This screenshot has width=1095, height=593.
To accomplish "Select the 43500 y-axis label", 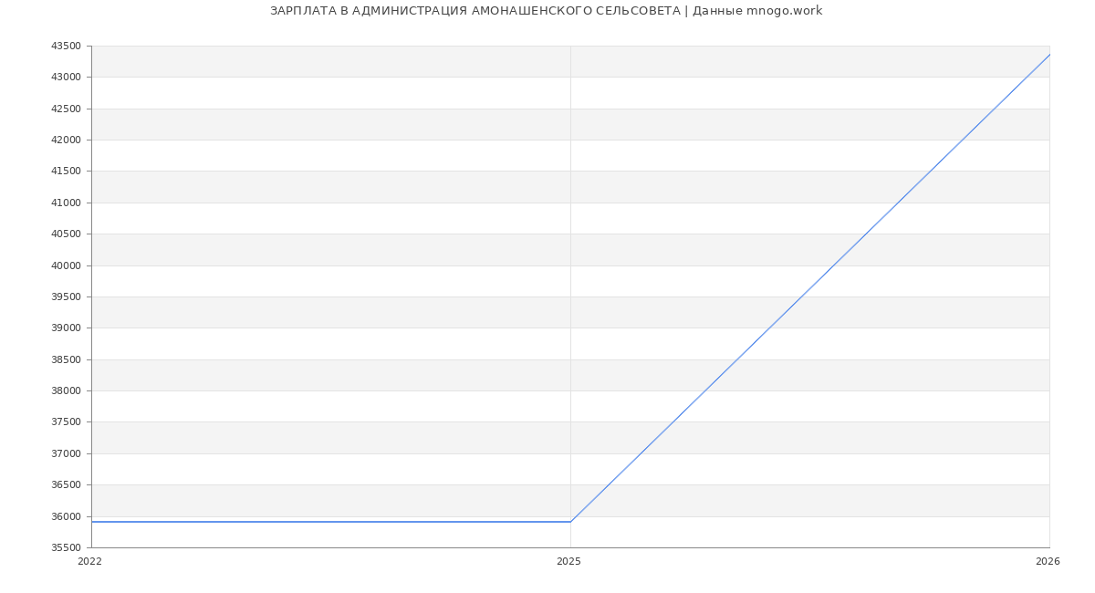I will point(66,47).
